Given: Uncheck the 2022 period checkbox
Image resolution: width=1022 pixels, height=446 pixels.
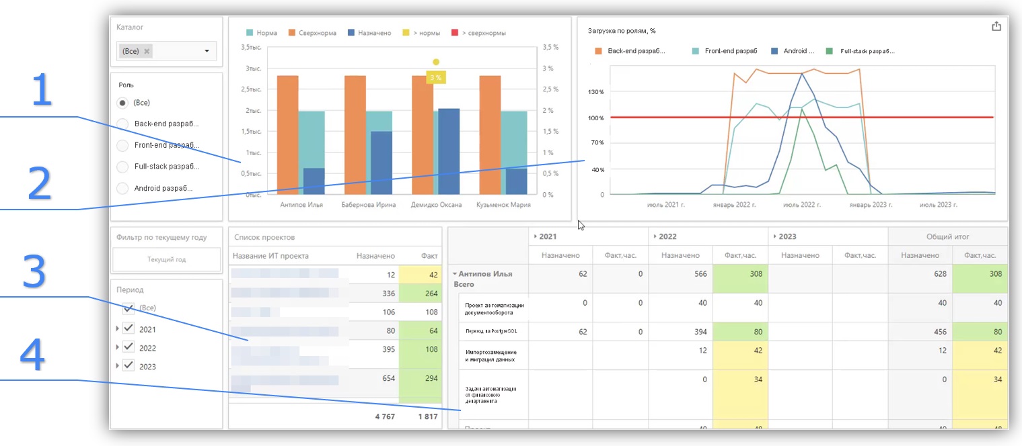Looking at the screenshot, I should tap(129, 348).
